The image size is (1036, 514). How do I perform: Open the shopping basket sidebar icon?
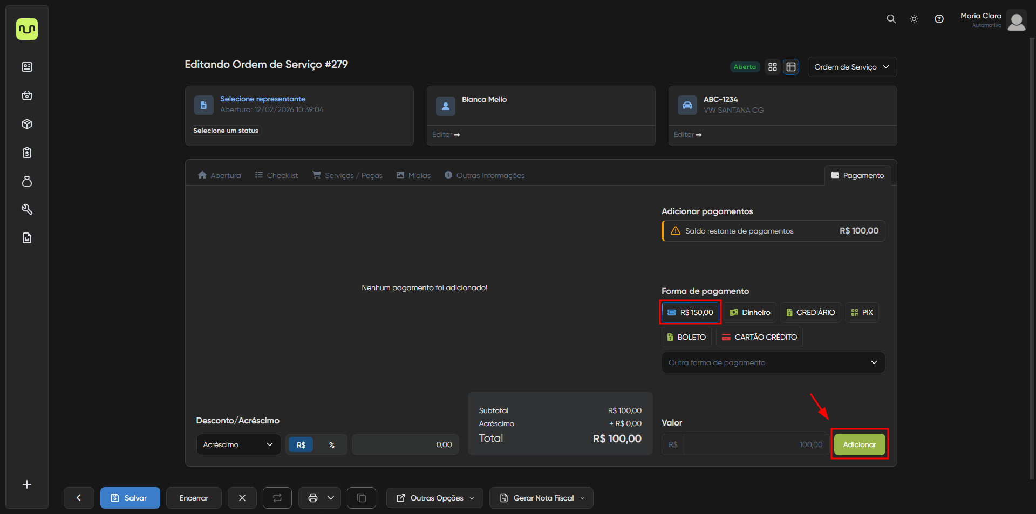tap(27, 95)
